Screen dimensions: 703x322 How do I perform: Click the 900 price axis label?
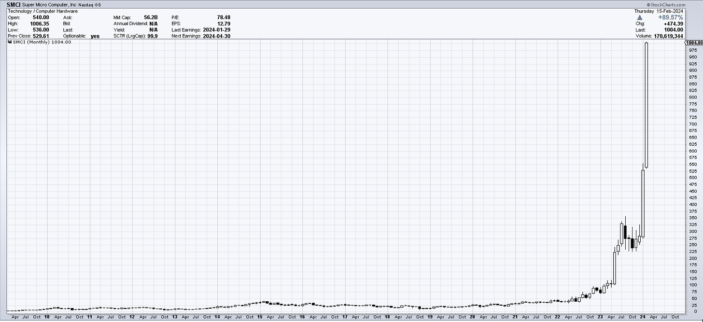click(692, 70)
